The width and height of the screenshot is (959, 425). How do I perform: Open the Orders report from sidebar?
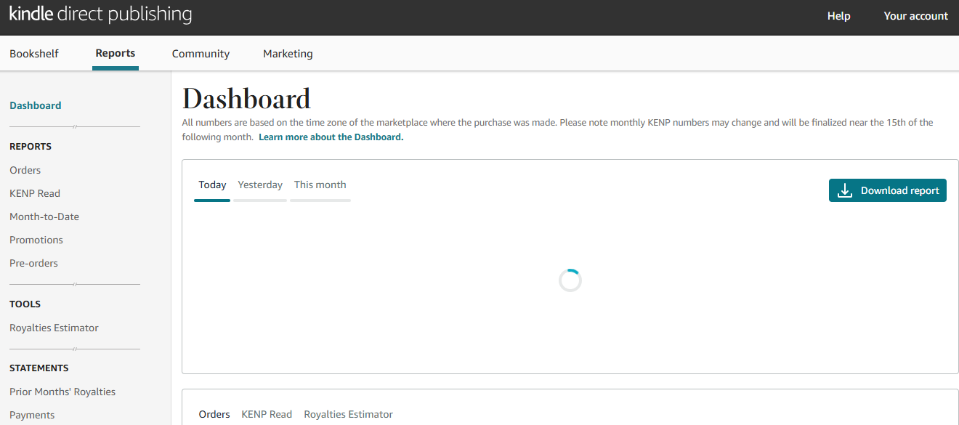coord(25,169)
